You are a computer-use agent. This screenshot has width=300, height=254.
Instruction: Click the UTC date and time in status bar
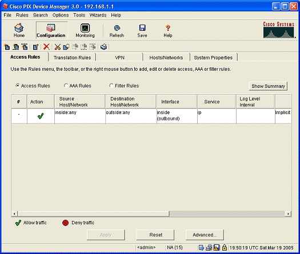[x=261, y=248]
